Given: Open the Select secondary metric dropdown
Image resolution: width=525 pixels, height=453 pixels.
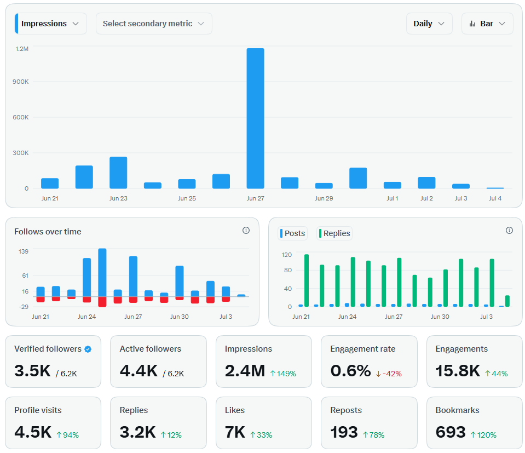Looking at the screenshot, I should pos(154,24).
